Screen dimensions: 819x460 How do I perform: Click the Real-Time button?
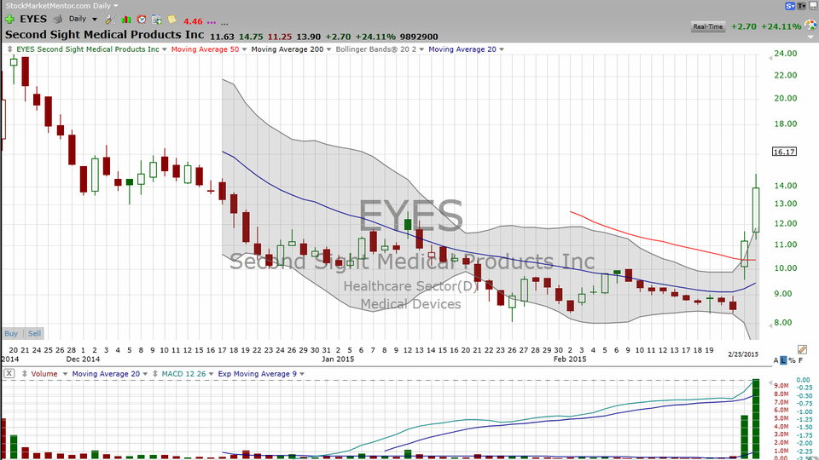(x=708, y=26)
